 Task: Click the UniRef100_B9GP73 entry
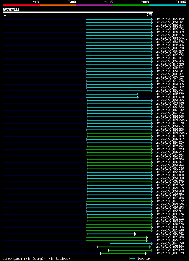click(x=170, y=29)
